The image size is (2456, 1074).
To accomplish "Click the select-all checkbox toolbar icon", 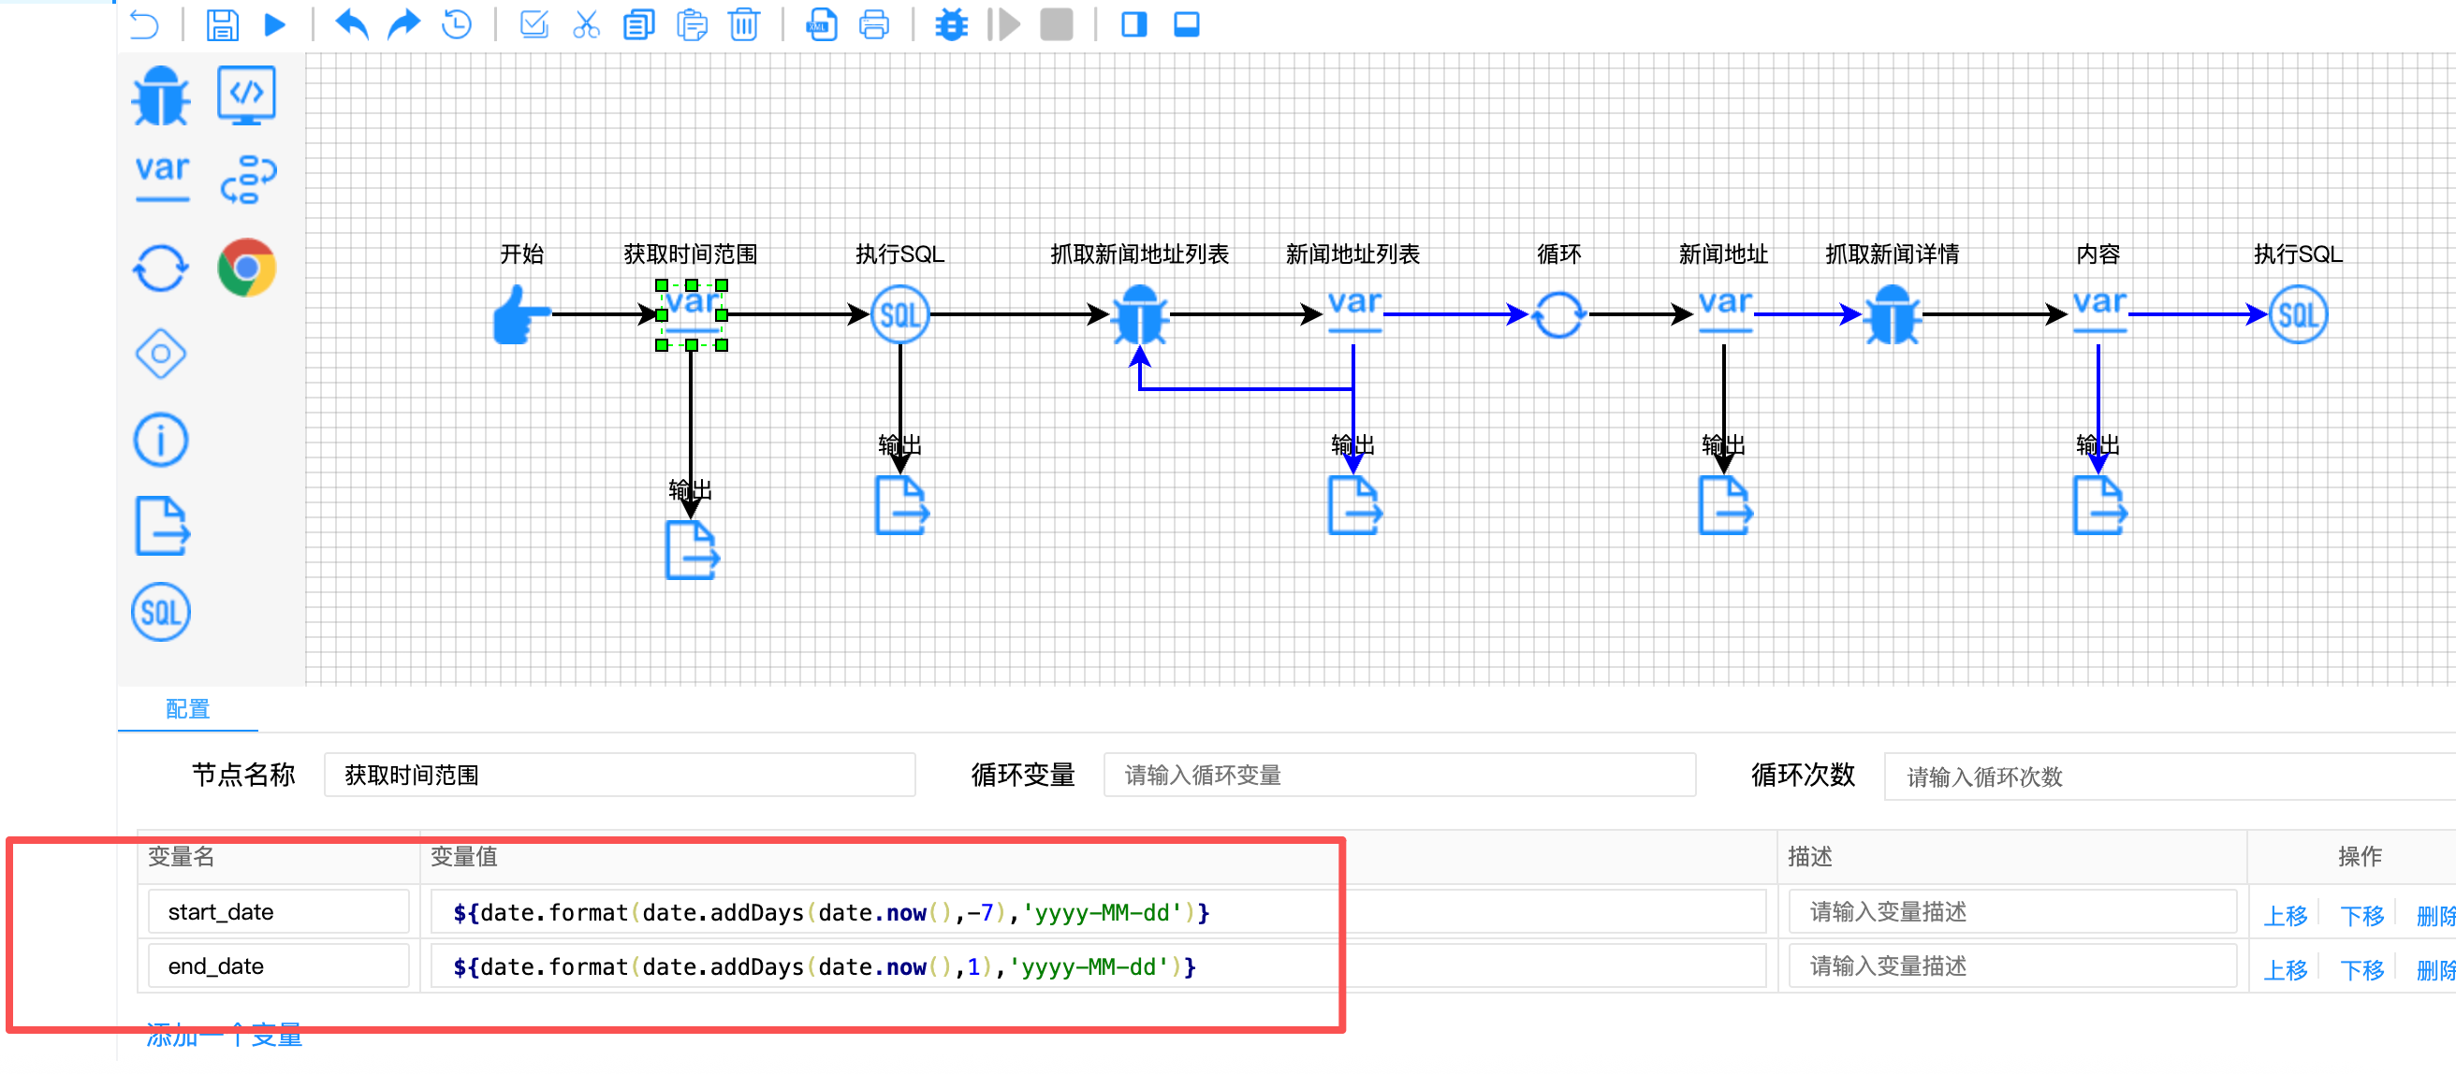I will click(534, 24).
